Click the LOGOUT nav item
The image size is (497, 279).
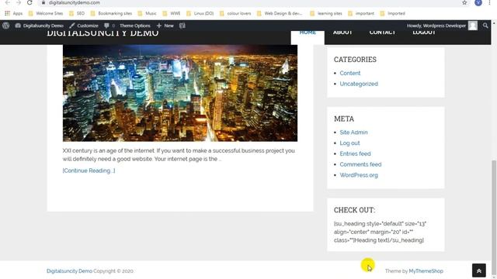[x=424, y=33]
